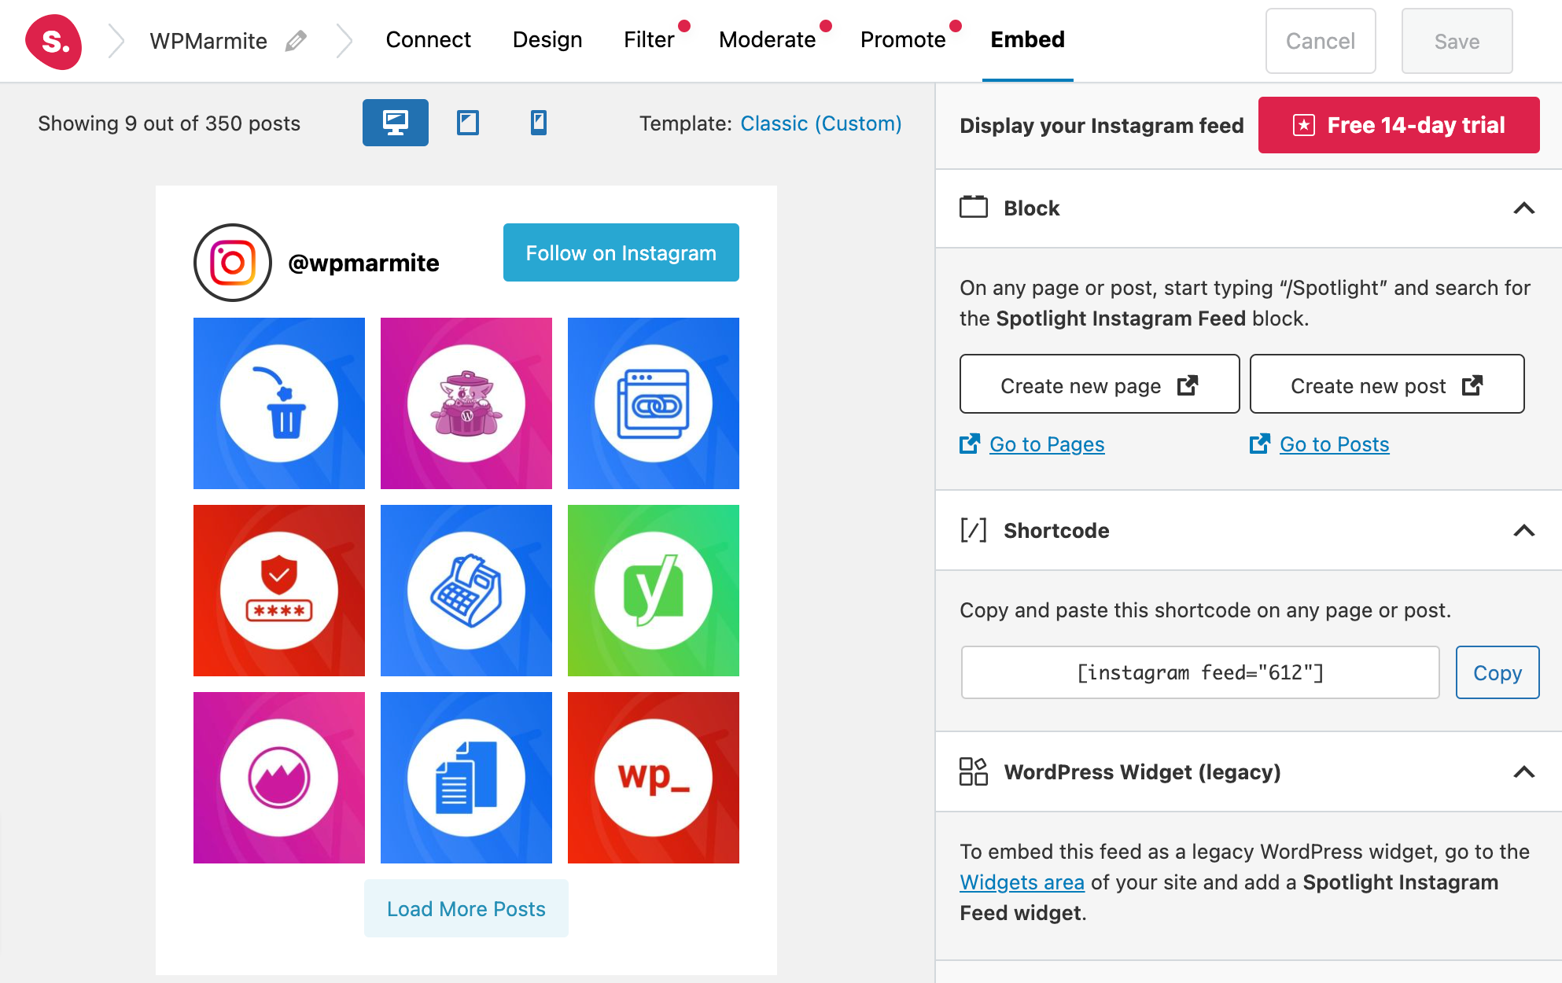Click the WordPress Widget (legacy) heading
The image size is (1562, 983).
pyautogui.click(x=1142, y=772)
